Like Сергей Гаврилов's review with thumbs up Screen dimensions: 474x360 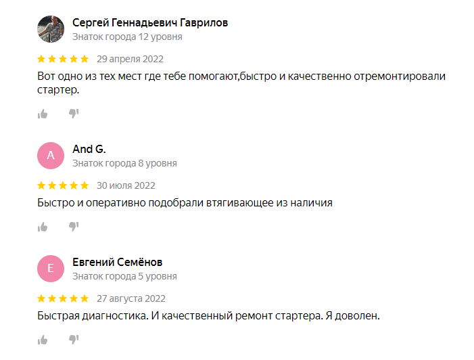pos(43,114)
